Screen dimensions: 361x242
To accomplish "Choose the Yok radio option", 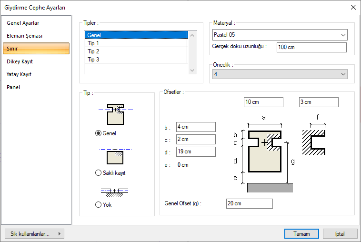I will click(x=99, y=205).
